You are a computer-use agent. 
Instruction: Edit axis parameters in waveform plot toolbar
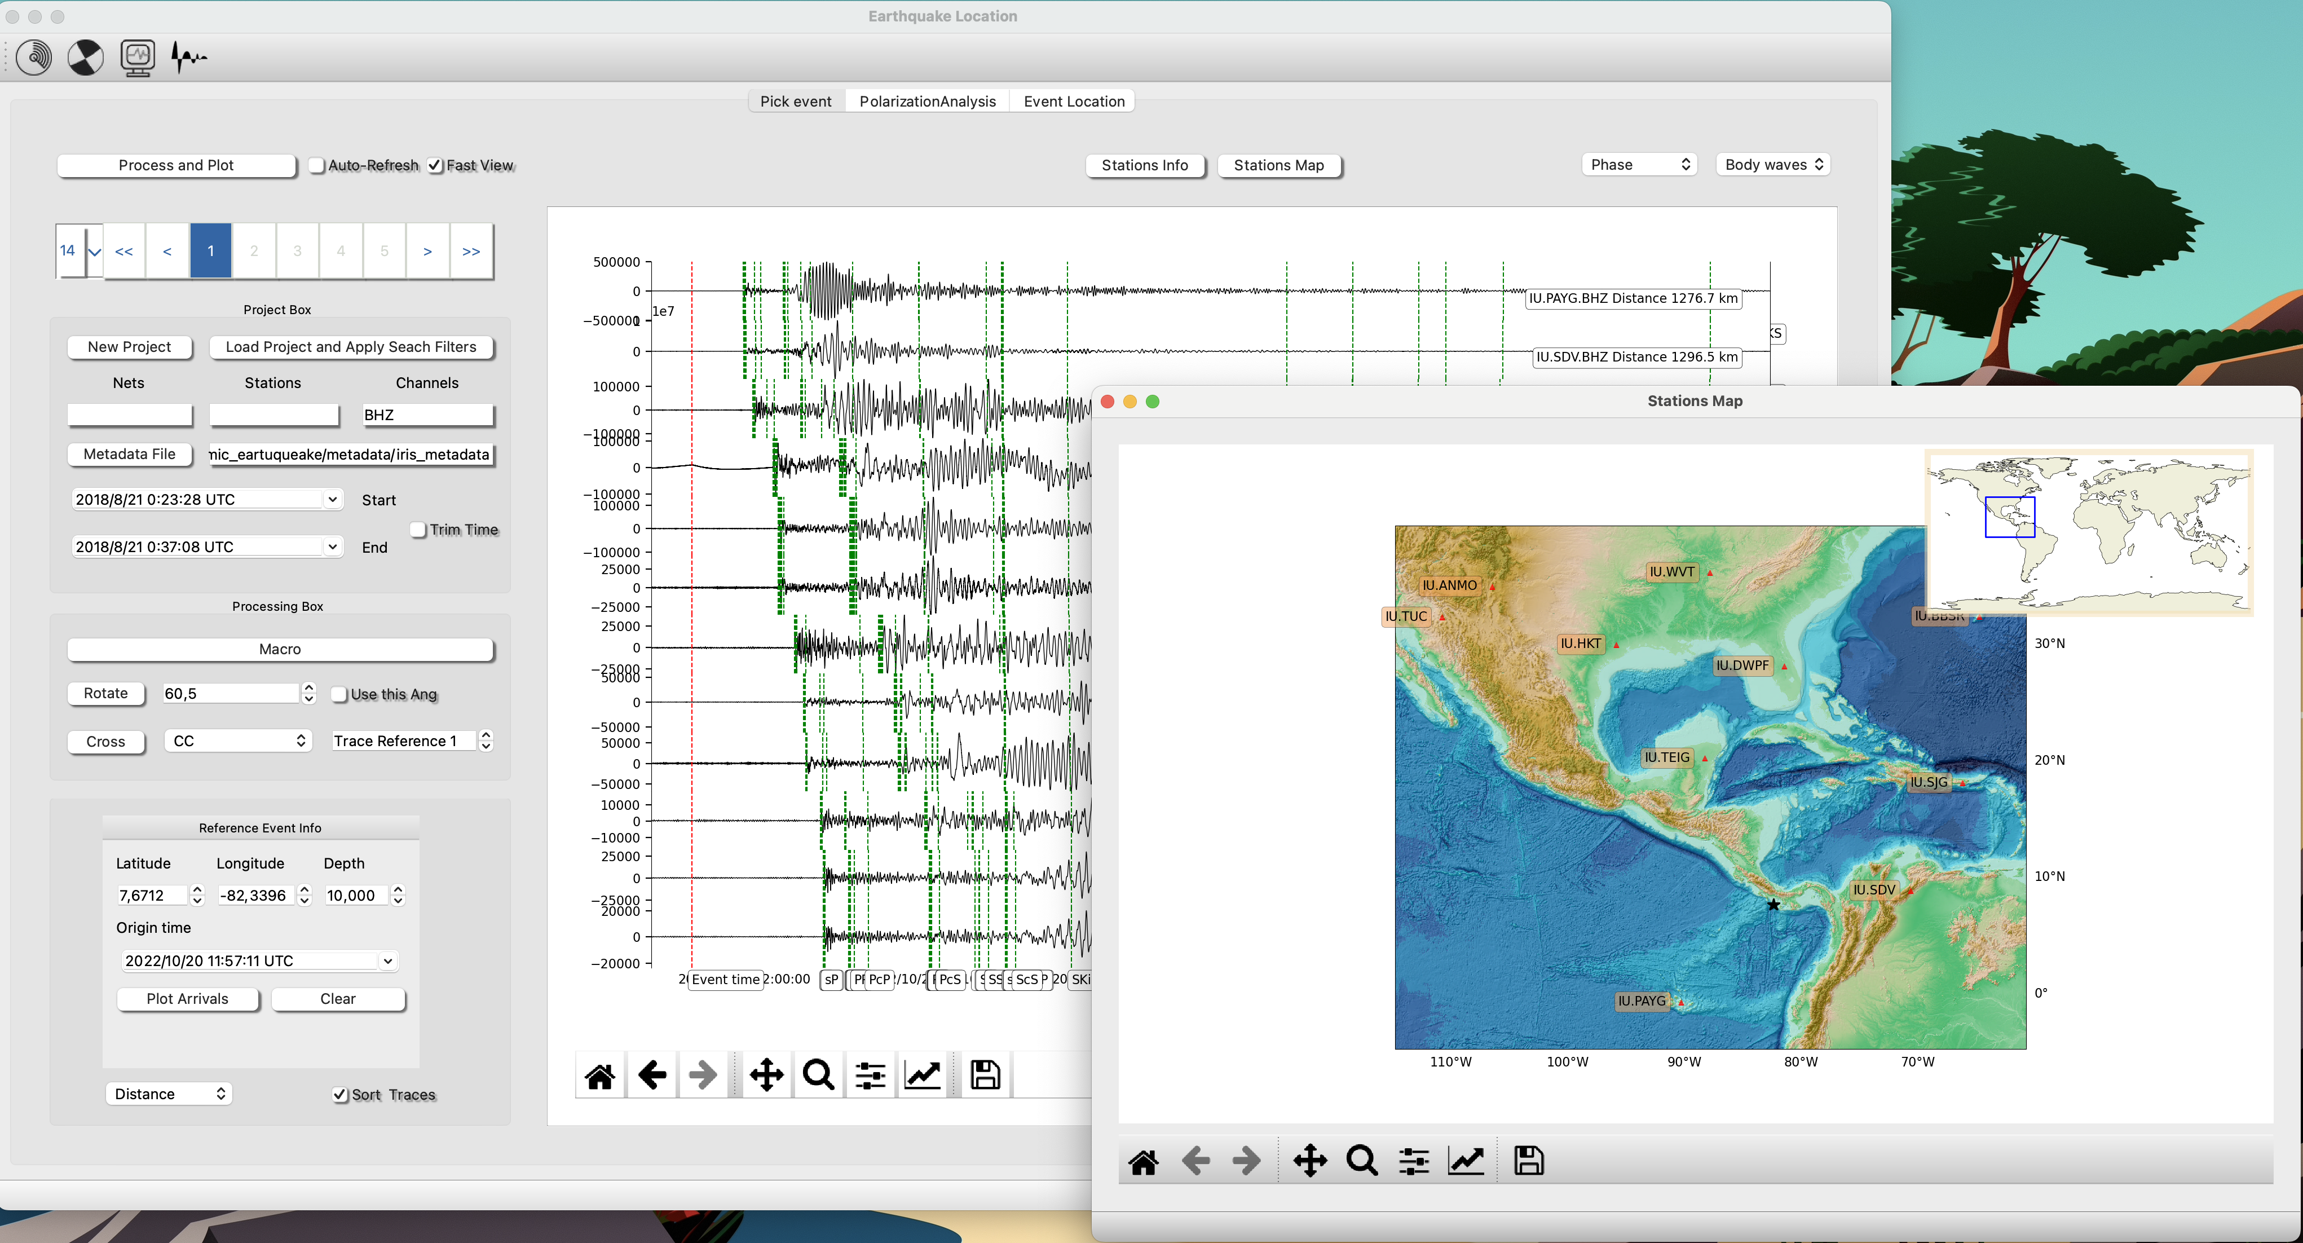(x=922, y=1075)
